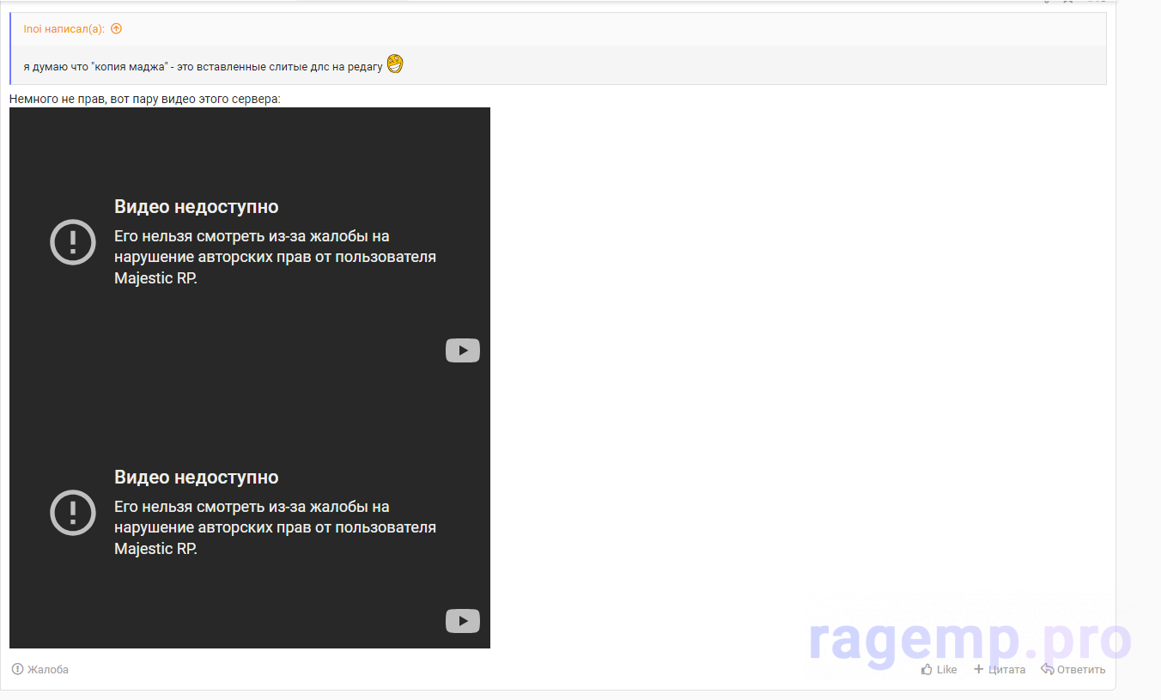Click the YouTube logo on the first video
The width and height of the screenshot is (1161, 700).
462,350
